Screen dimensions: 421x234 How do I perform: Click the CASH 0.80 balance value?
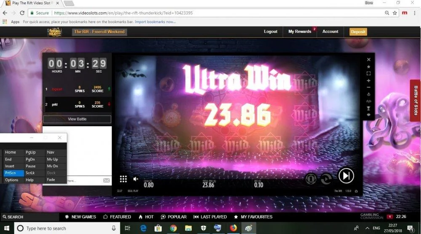pos(149,185)
